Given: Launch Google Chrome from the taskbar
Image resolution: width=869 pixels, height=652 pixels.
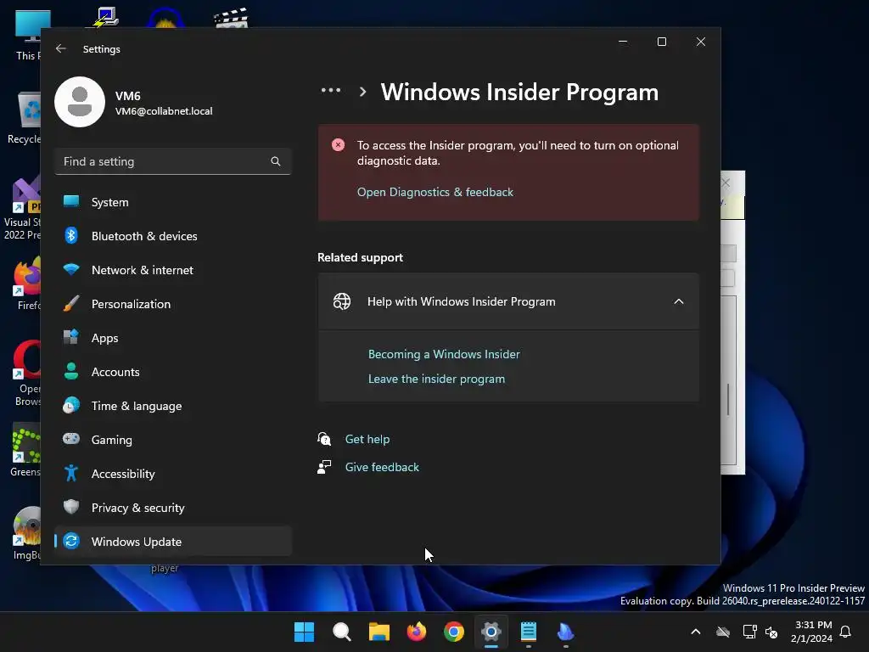Looking at the screenshot, I should [454, 632].
